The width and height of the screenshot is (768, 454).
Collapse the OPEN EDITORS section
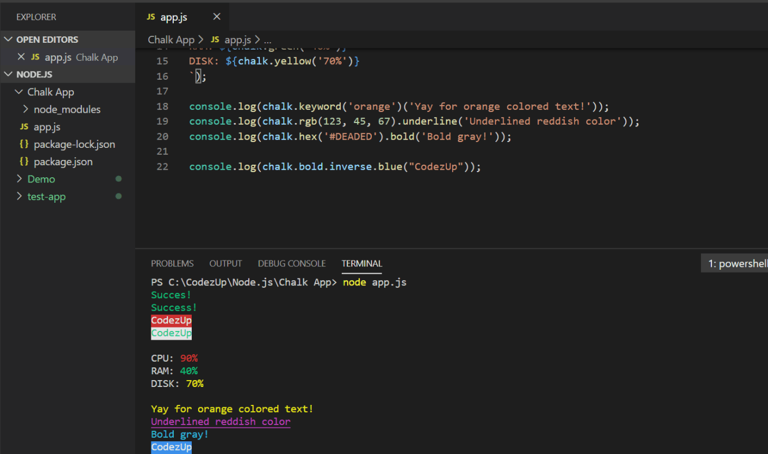point(8,39)
